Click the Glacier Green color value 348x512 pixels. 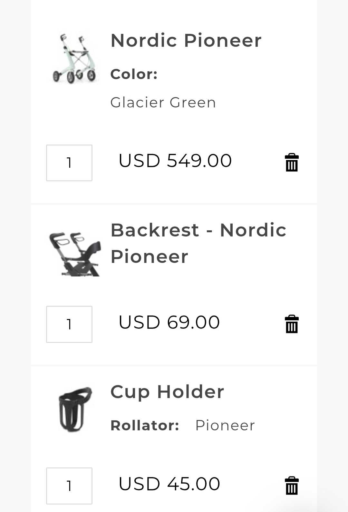coord(163,103)
